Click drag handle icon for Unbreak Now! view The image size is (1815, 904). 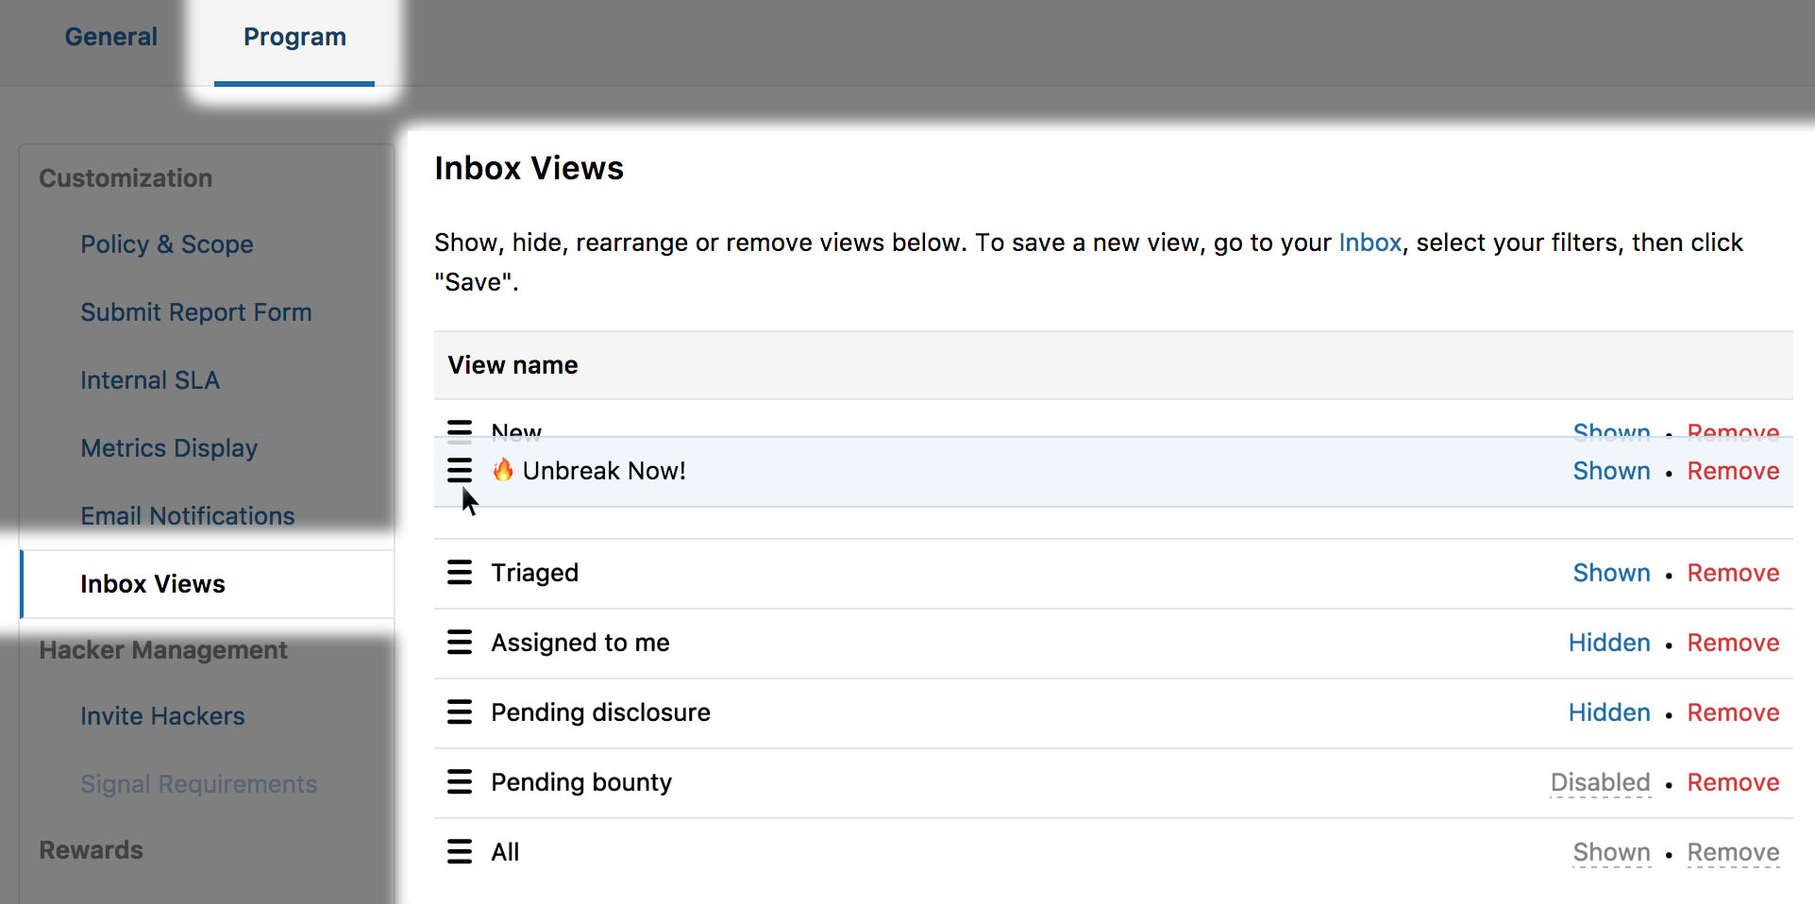(x=460, y=470)
